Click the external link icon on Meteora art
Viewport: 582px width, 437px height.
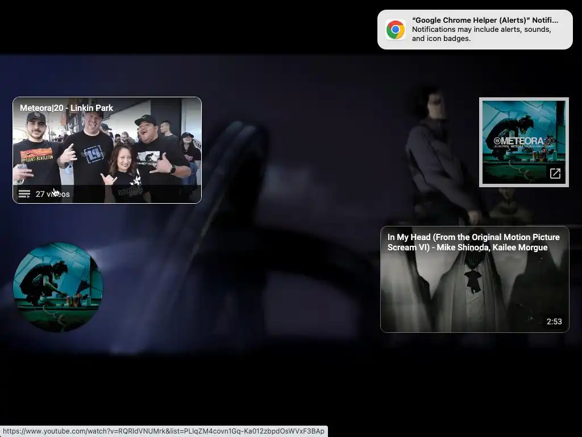[555, 173]
